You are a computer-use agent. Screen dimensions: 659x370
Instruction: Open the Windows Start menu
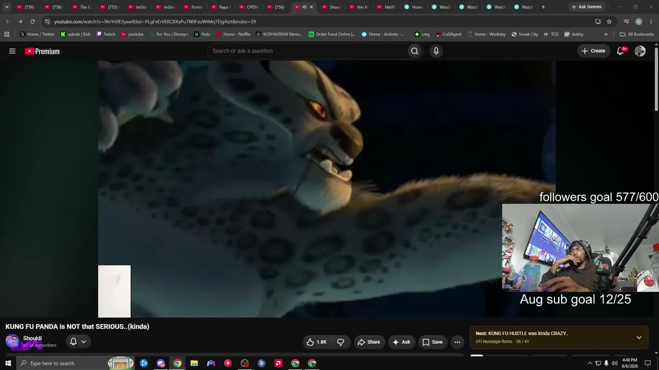pos(8,363)
